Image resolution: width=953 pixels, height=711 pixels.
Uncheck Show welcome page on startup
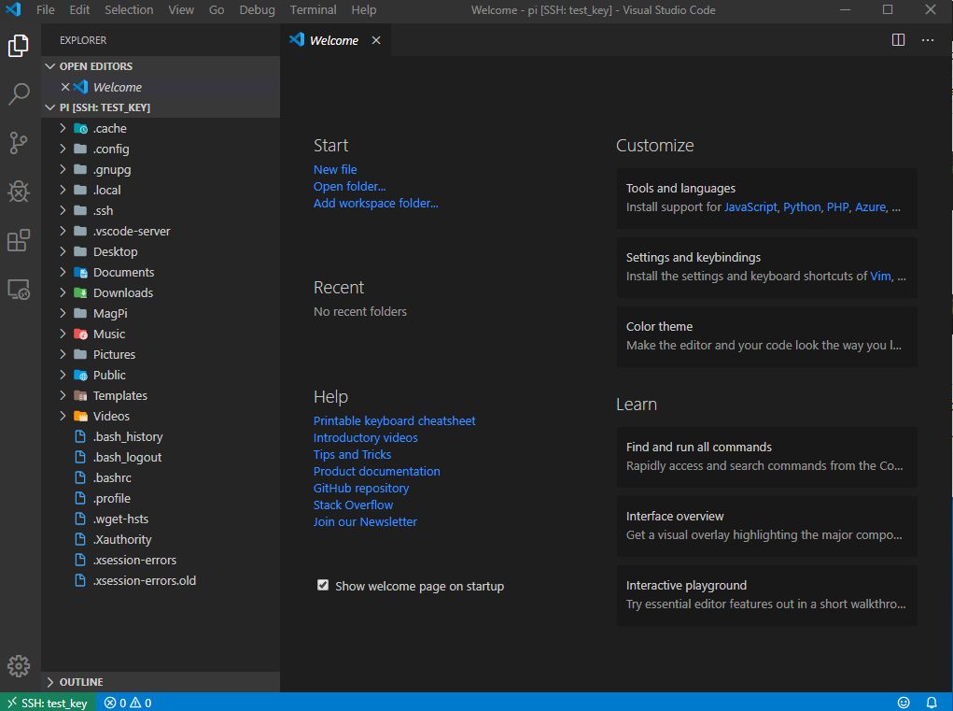tap(323, 585)
